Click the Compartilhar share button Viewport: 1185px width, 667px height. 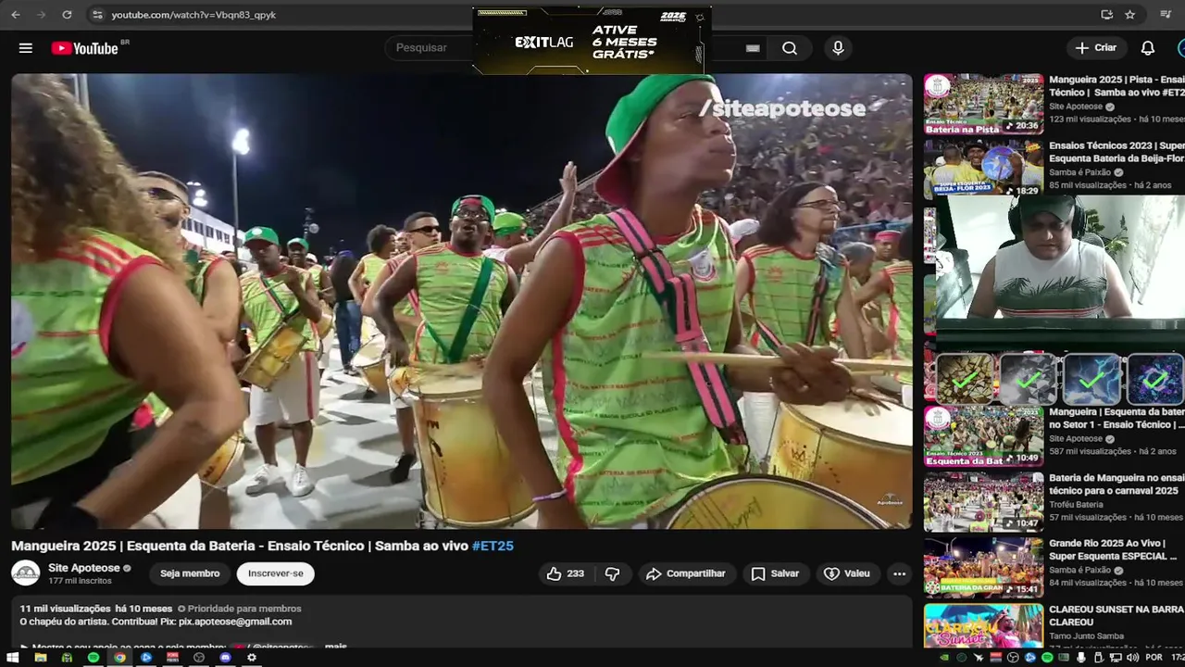pyautogui.click(x=685, y=573)
